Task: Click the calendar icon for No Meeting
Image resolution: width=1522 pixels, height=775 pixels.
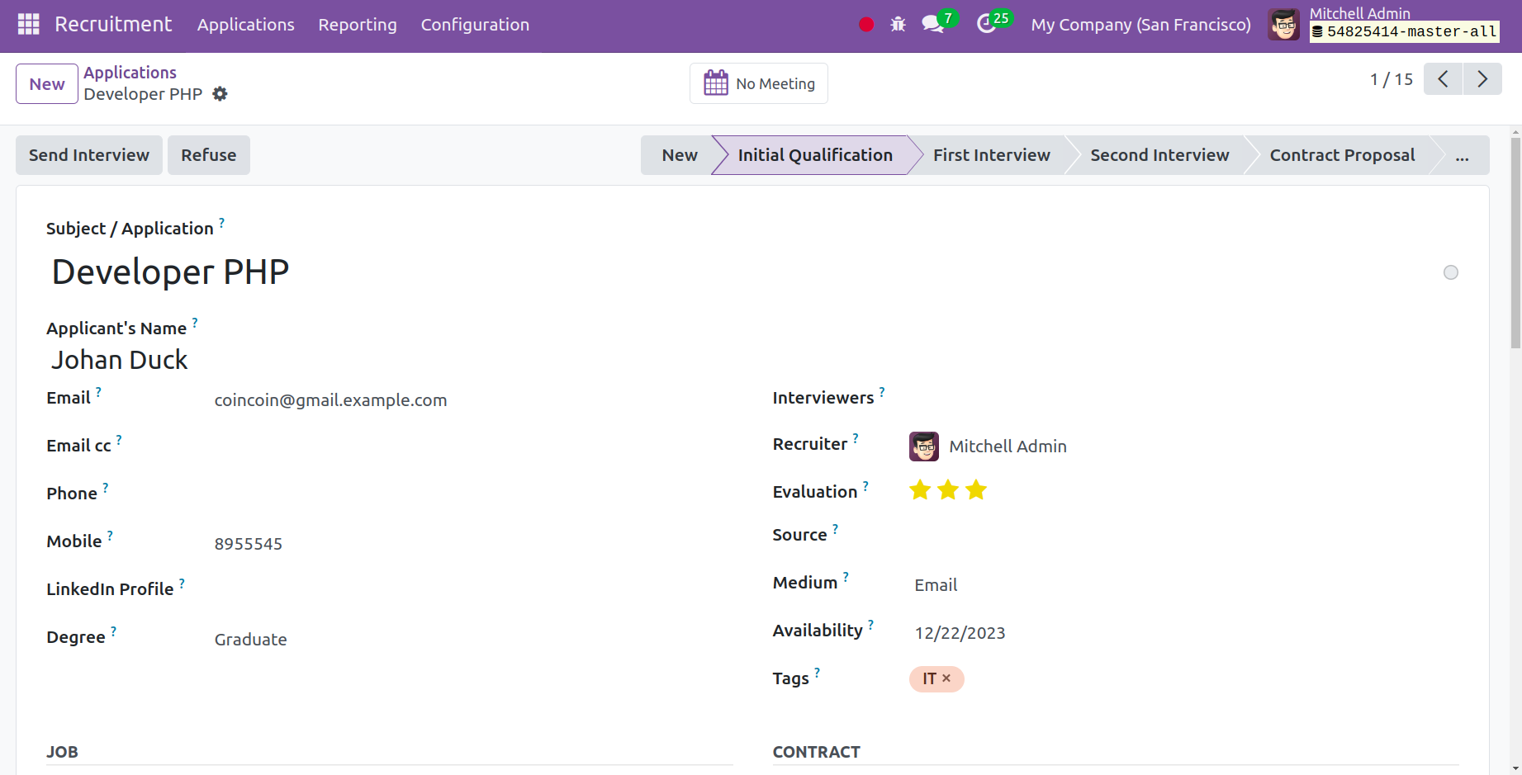Action: tap(716, 83)
